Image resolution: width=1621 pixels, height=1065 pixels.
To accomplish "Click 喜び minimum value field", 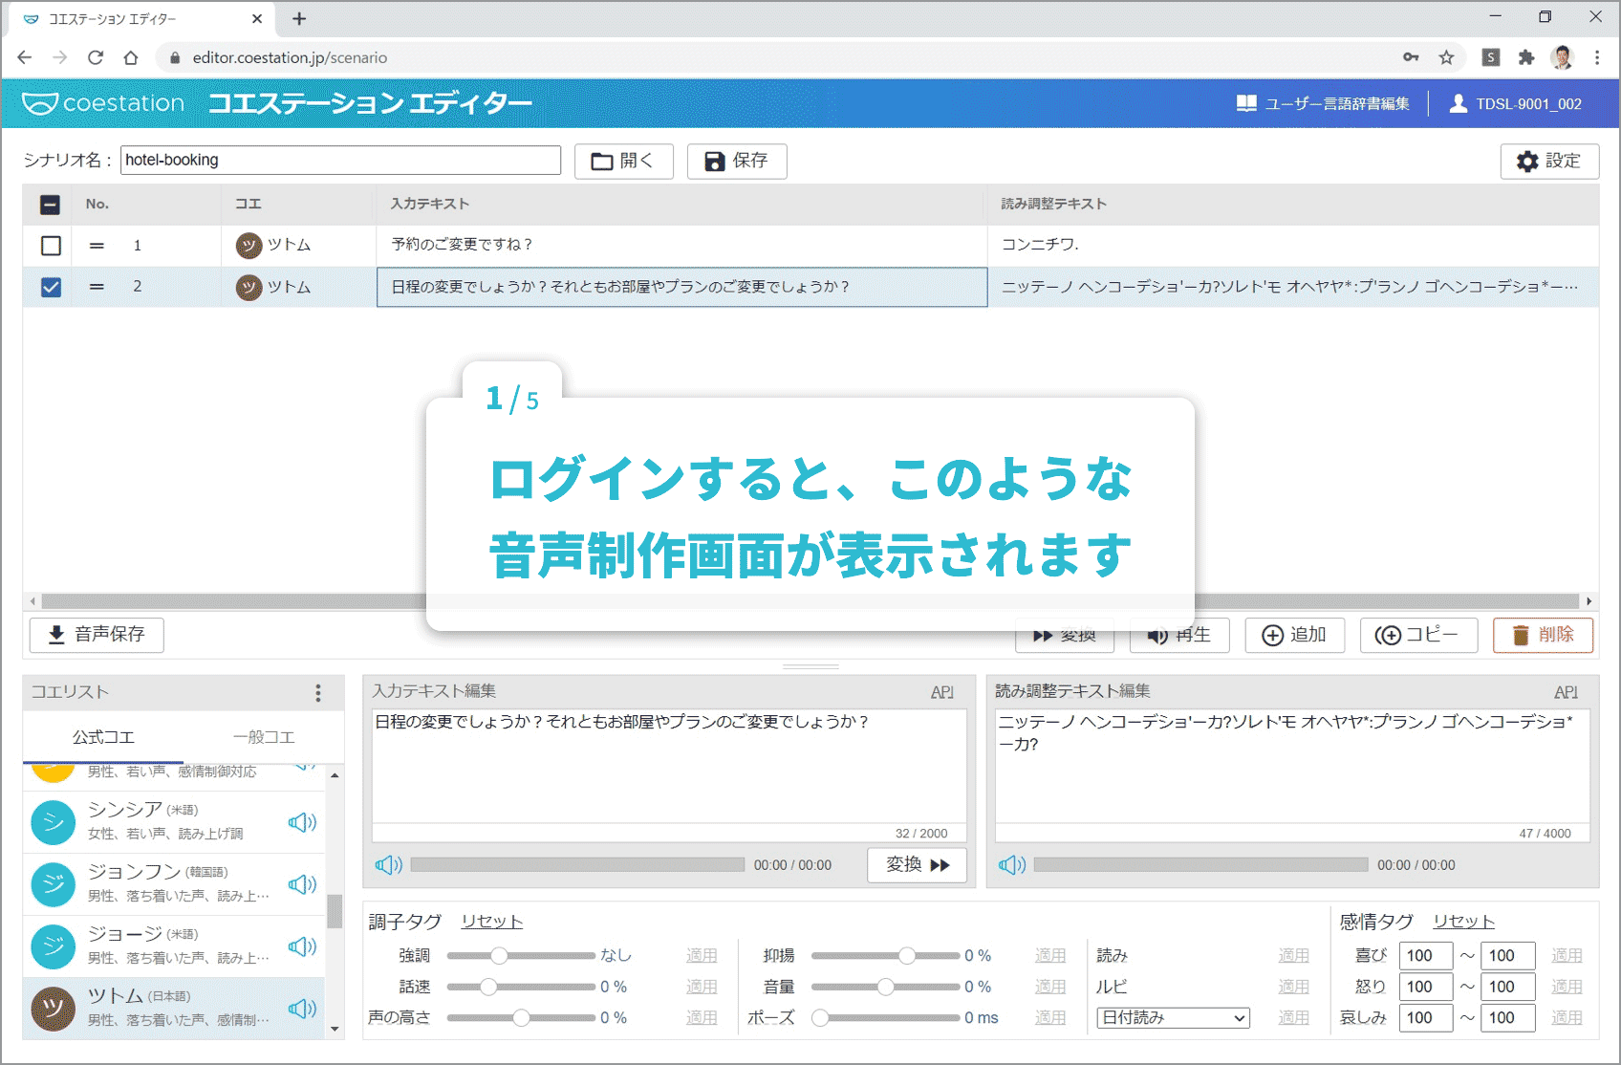I will (x=1425, y=955).
